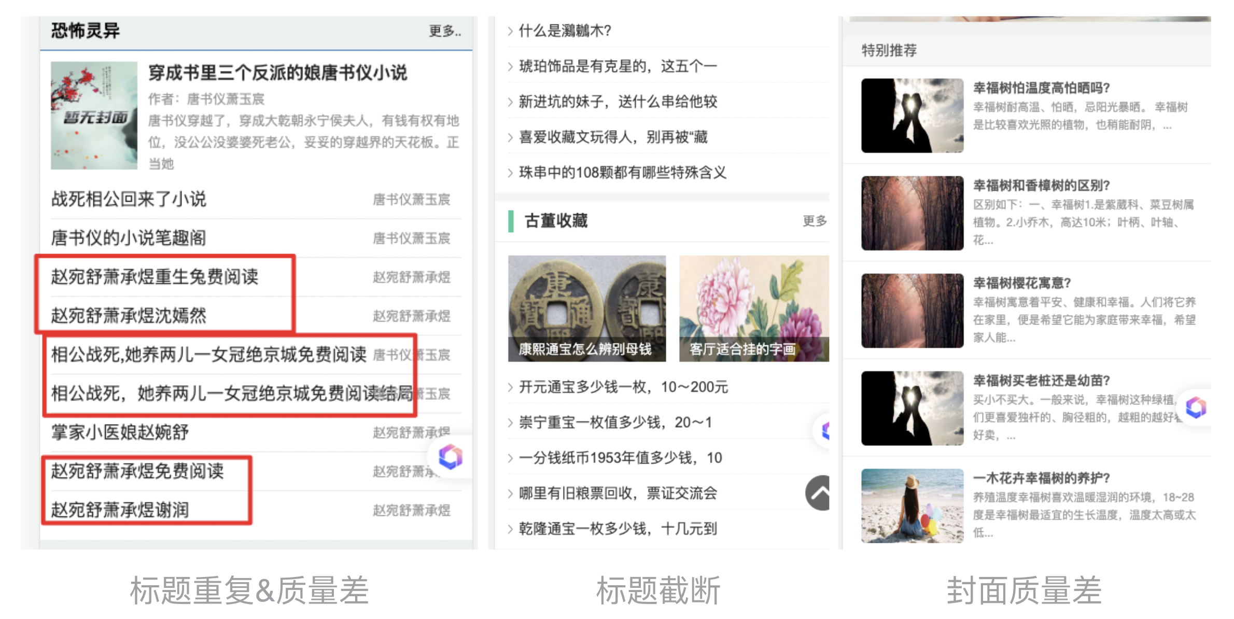Click the floating hexagon assistant icon in left panel

point(450,457)
